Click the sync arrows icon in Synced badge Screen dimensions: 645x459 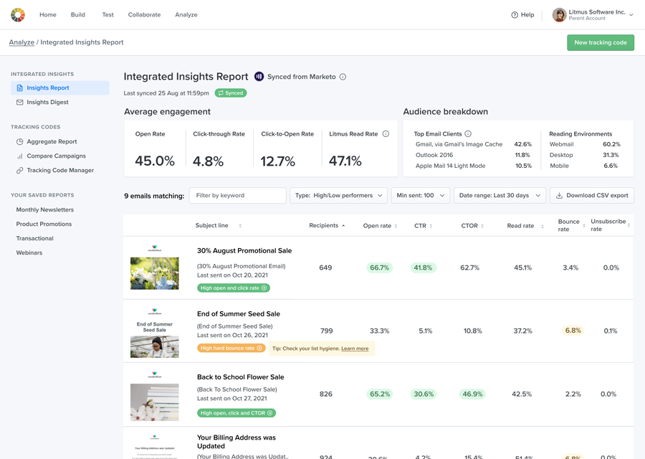pos(221,93)
